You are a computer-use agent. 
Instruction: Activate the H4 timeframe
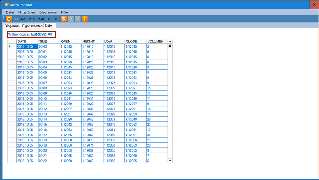point(55,19)
